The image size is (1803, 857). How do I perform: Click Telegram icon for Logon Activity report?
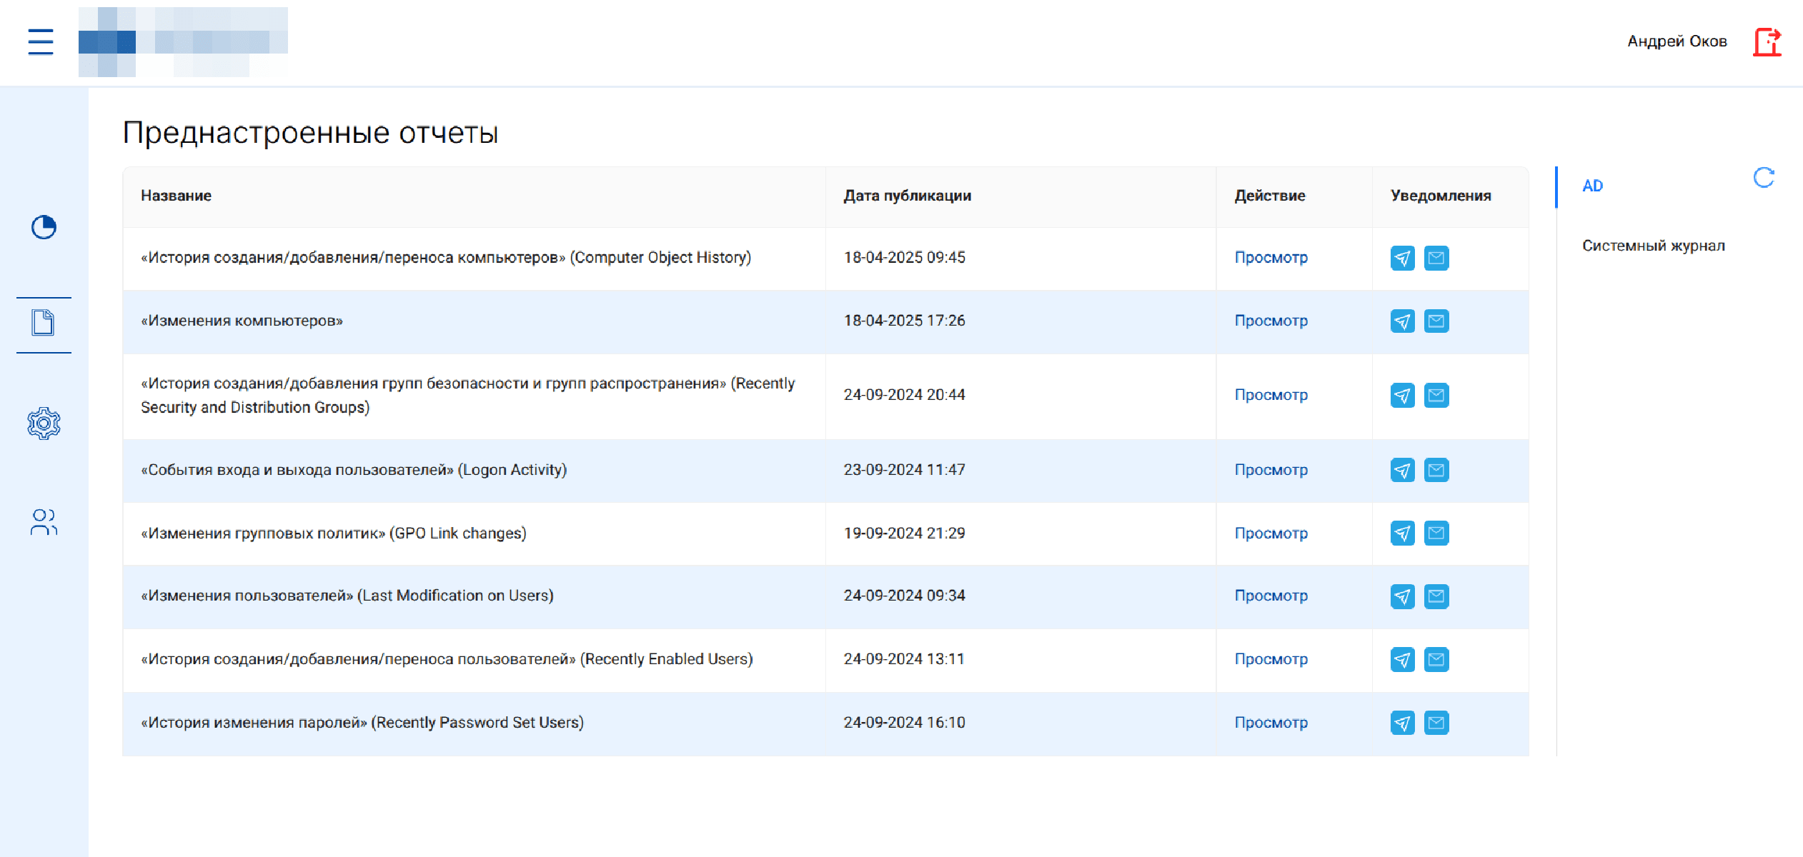(x=1402, y=470)
